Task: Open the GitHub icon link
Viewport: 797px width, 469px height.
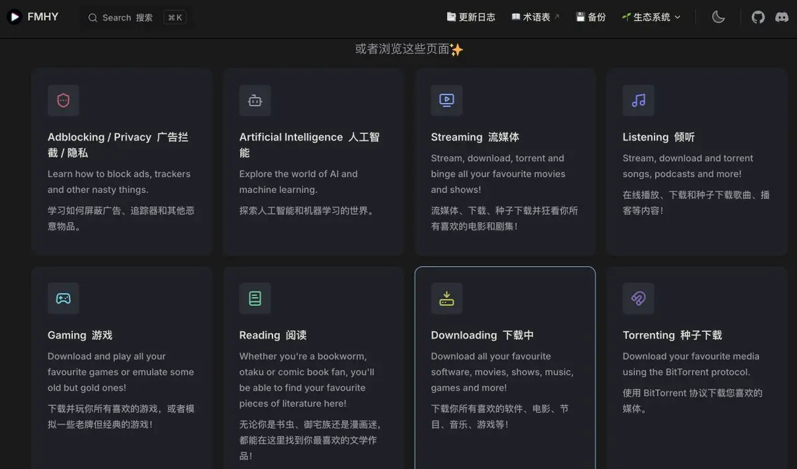Action: click(758, 17)
